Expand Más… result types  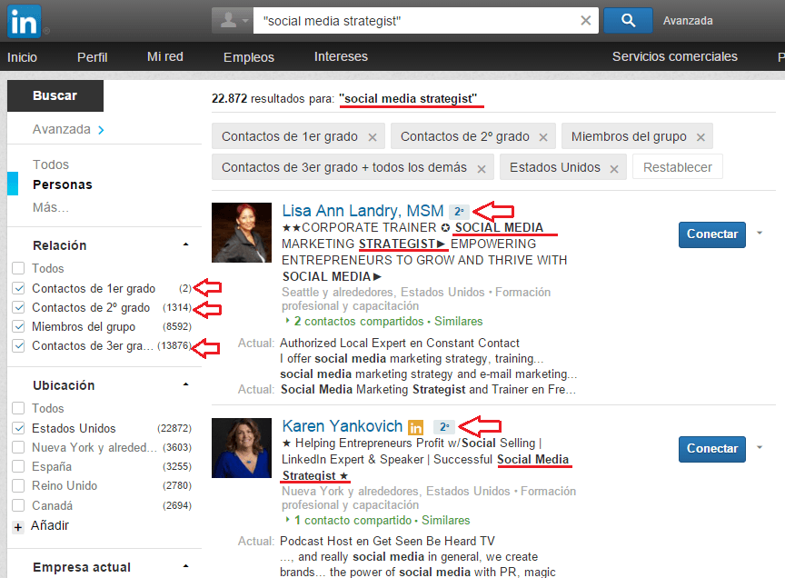click(x=51, y=207)
